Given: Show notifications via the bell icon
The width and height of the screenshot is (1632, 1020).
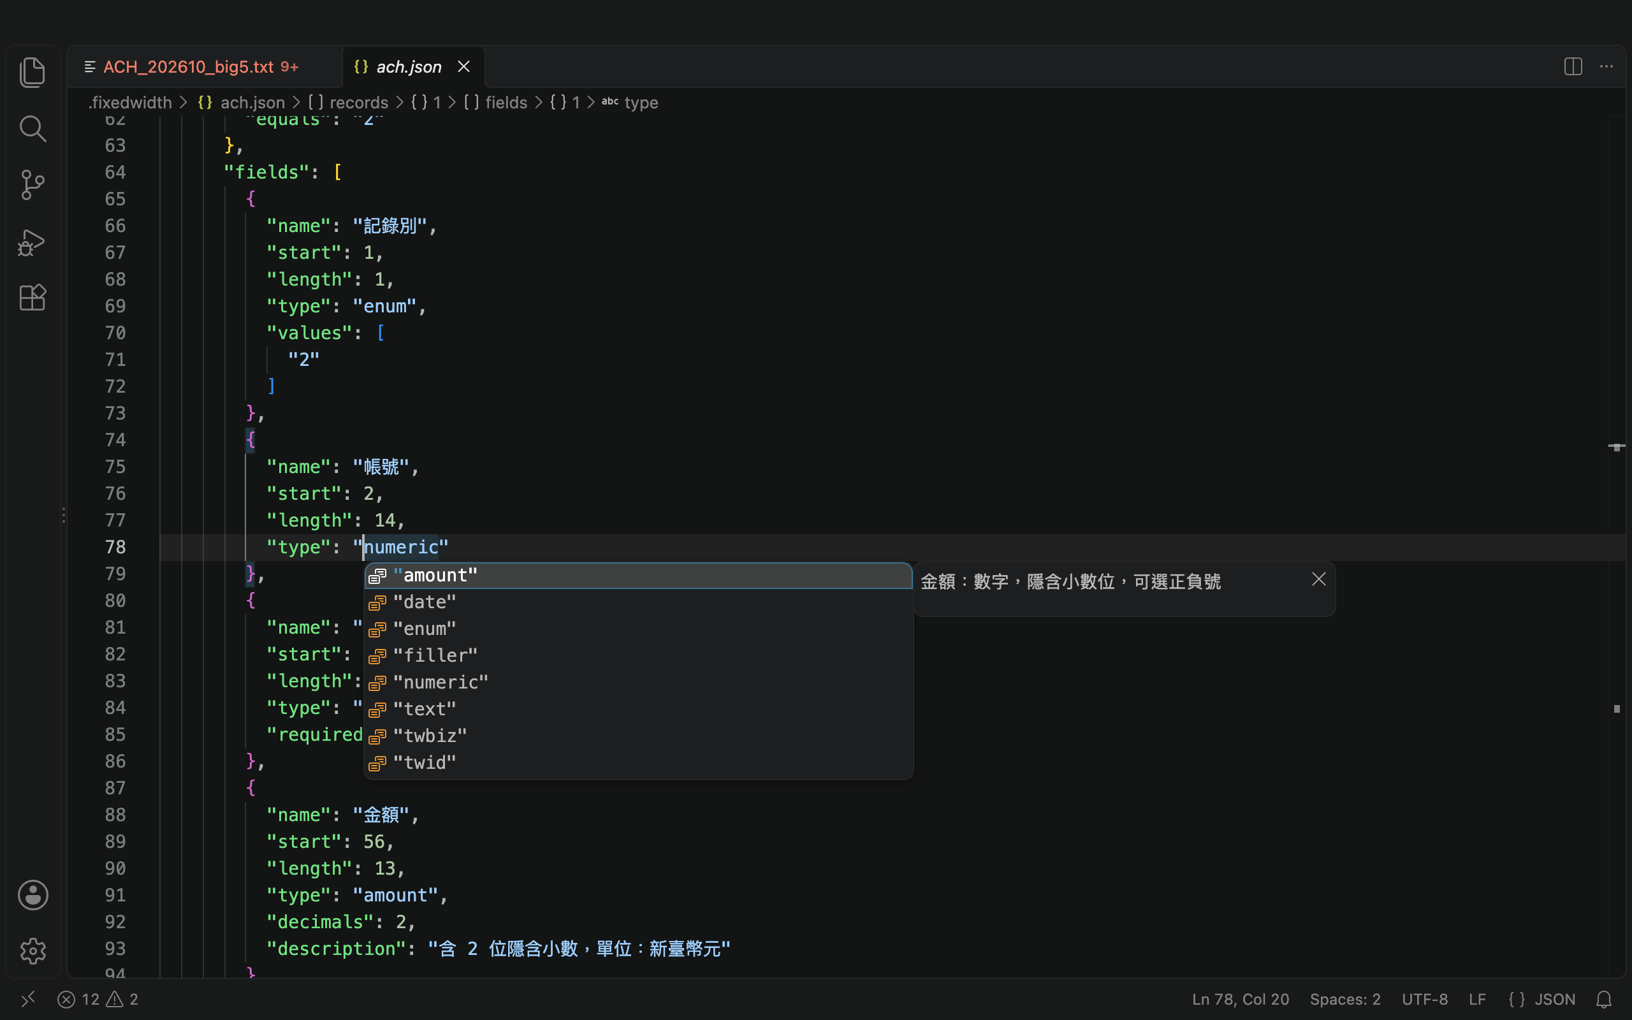Looking at the screenshot, I should (1605, 999).
